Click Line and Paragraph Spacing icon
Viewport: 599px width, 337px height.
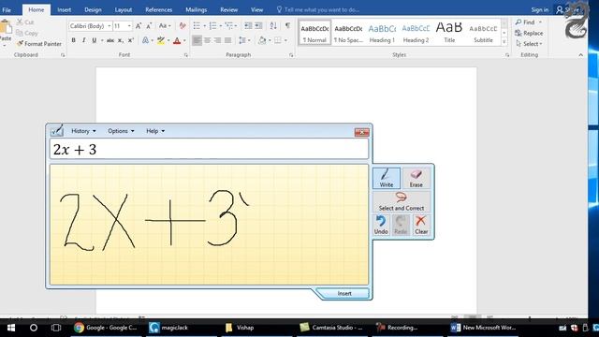click(x=242, y=40)
